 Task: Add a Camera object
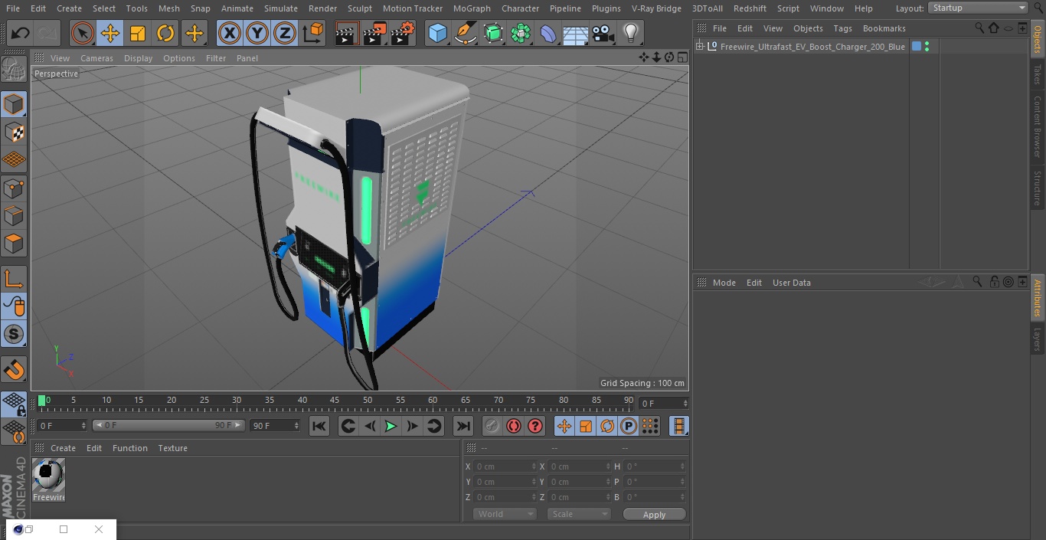(x=603, y=33)
